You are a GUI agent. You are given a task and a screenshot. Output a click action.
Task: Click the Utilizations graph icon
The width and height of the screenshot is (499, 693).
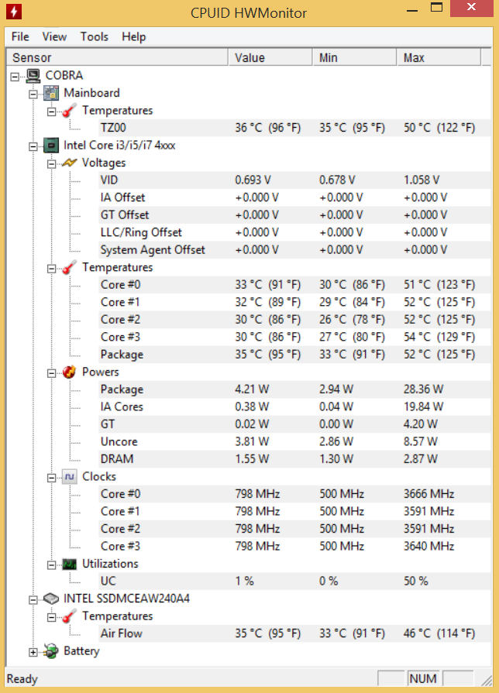coord(70,564)
